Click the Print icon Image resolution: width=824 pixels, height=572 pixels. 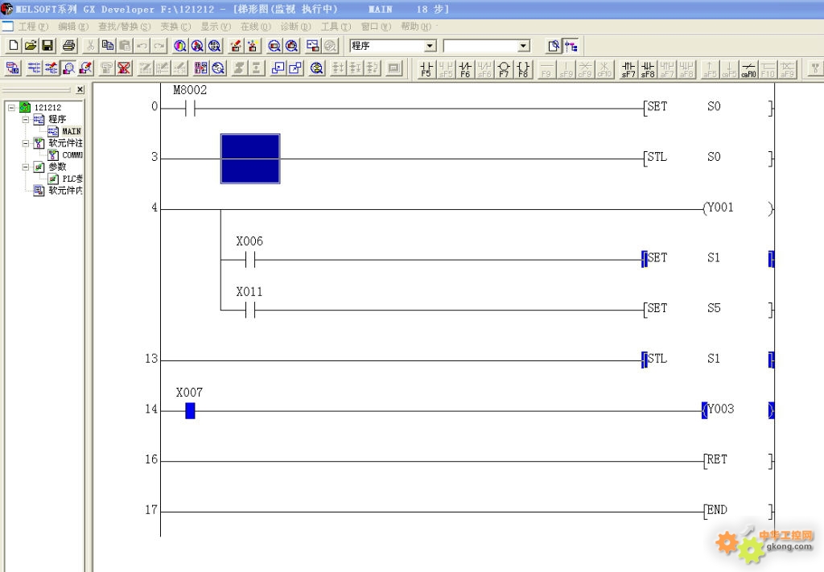69,46
